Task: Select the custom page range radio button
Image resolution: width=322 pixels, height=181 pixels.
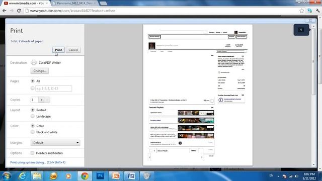Action: 32,88
